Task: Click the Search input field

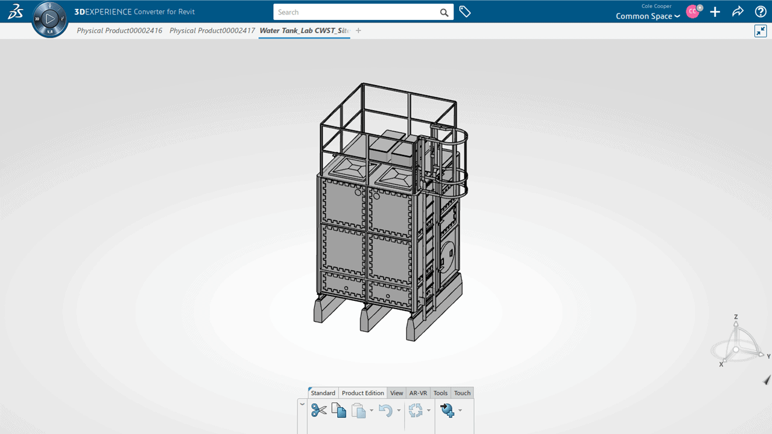Action: point(356,12)
